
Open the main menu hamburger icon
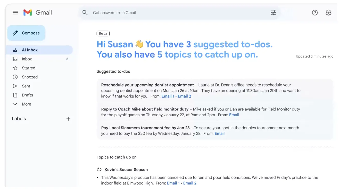click(15, 13)
